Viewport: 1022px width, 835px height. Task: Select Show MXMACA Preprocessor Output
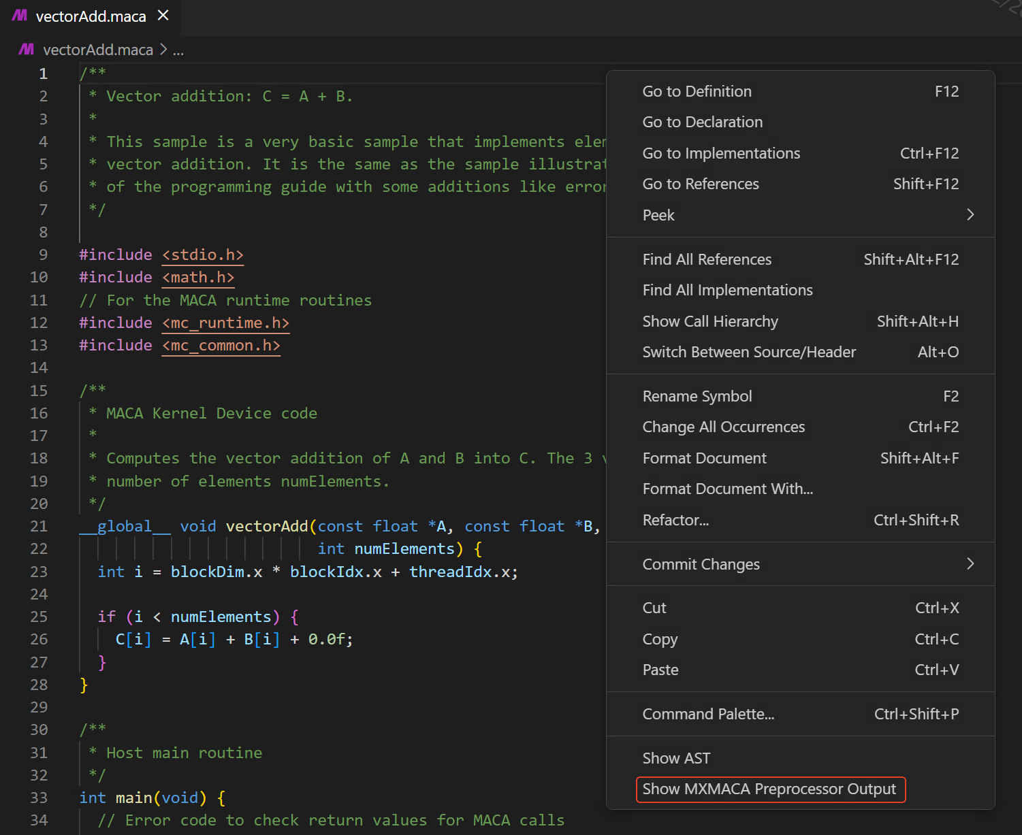point(769,789)
